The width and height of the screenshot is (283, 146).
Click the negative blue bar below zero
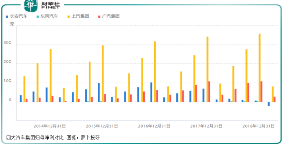269,104
